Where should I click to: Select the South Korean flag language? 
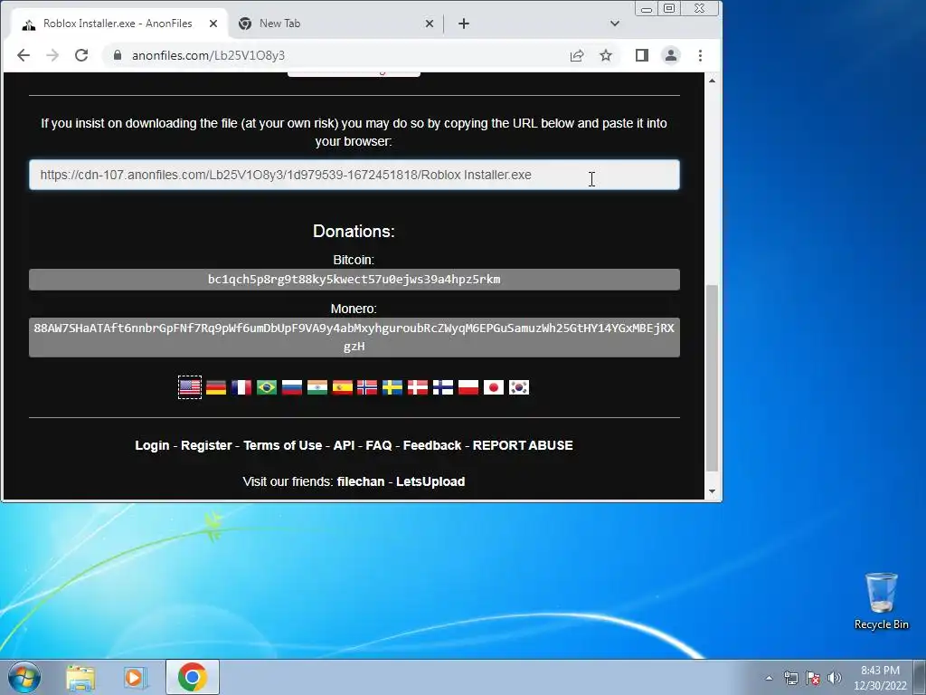pos(519,387)
